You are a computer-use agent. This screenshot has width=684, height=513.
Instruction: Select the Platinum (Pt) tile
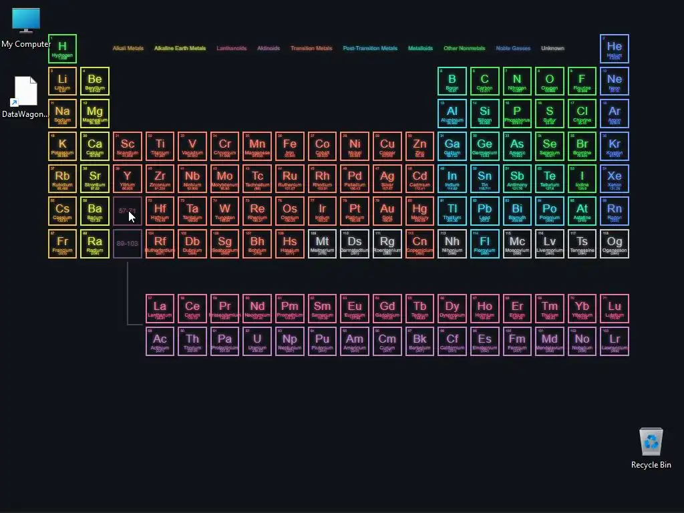(355, 211)
